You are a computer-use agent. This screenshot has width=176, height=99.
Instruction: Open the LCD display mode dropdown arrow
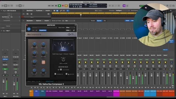click(106, 5)
